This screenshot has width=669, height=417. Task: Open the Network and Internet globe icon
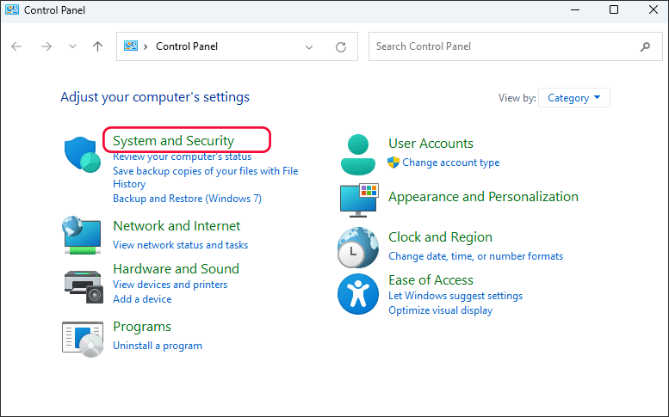click(83, 234)
